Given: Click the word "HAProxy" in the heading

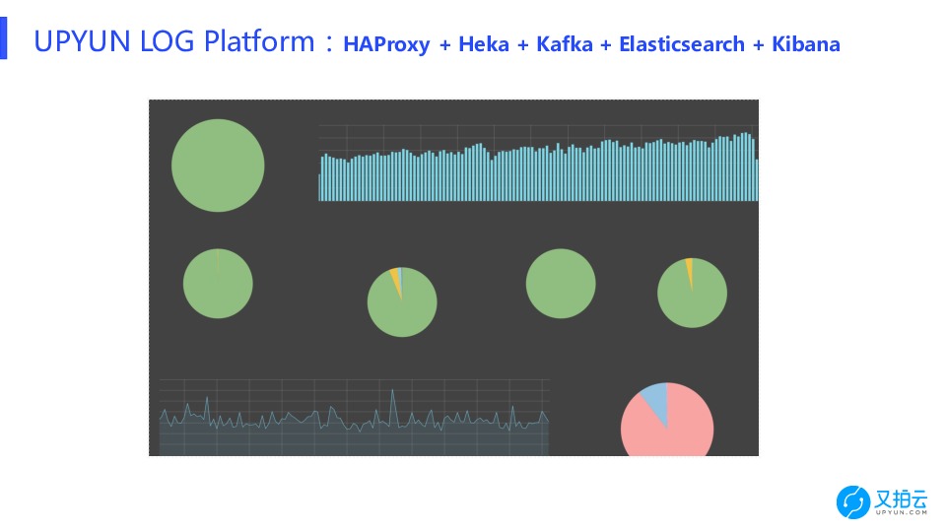Looking at the screenshot, I should [386, 44].
